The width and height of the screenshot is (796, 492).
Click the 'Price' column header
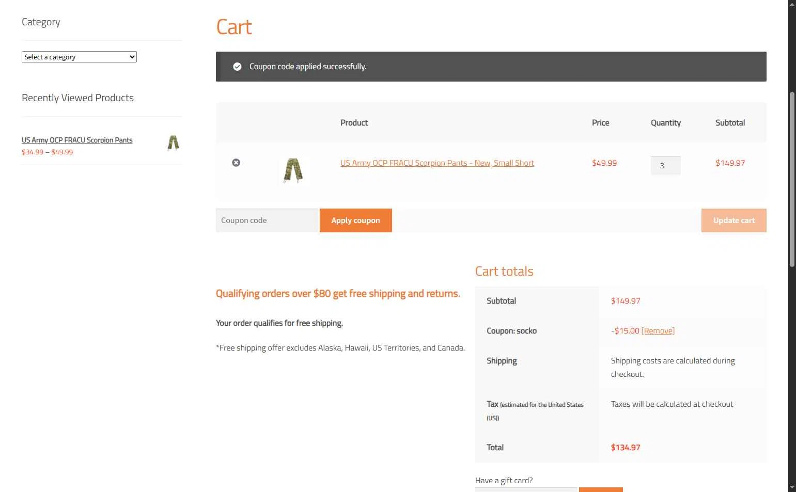(600, 123)
